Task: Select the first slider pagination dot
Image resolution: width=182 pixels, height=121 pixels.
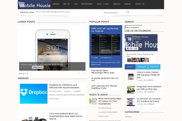Action: click(x=20, y=74)
